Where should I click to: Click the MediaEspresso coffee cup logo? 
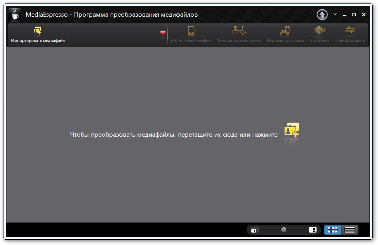pos(15,15)
